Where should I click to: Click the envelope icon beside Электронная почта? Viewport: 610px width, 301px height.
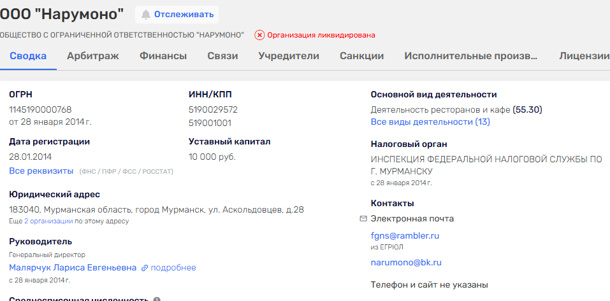click(x=363, y=219)
